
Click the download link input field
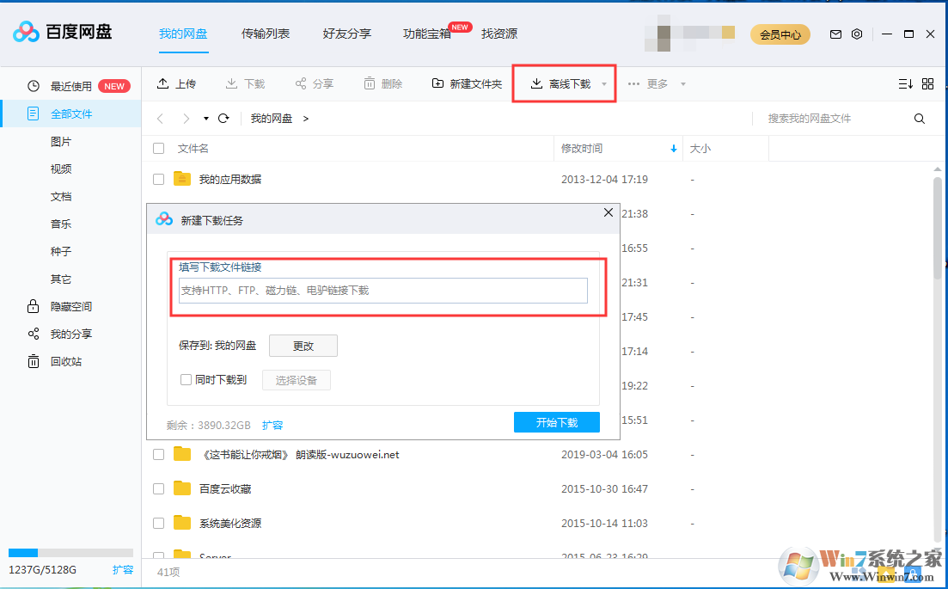point(383,291)
